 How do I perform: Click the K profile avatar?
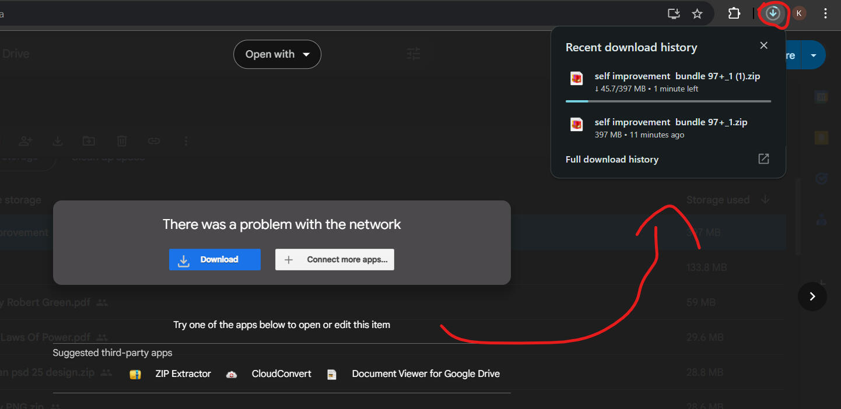(798, 13)
